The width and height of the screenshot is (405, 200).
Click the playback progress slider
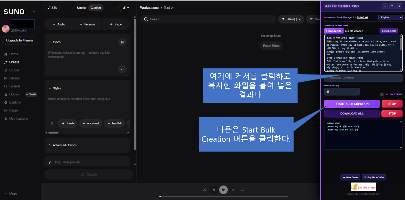point(224,196)
